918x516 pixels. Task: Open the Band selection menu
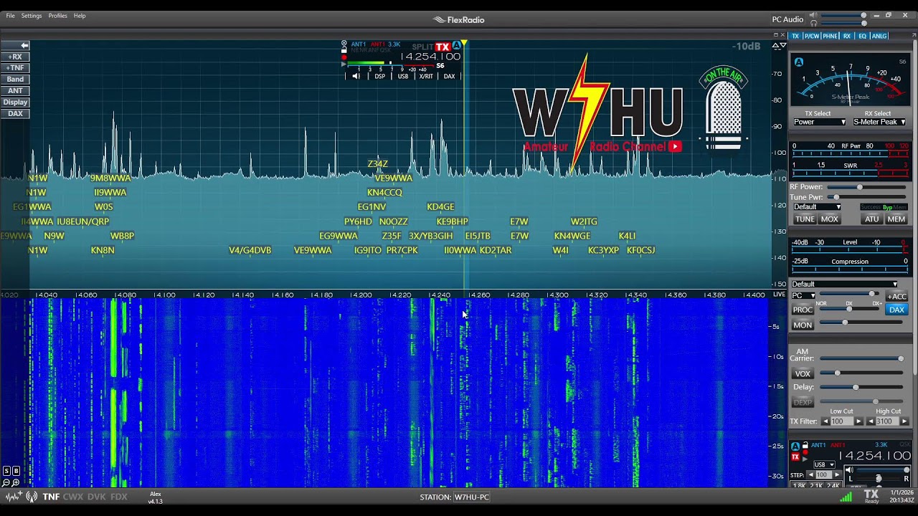click(15, 80)
